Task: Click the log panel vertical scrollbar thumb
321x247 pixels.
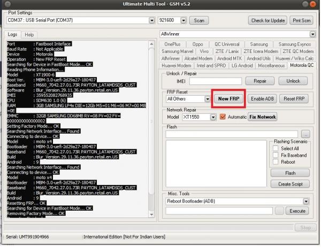Action: (151, 121)
